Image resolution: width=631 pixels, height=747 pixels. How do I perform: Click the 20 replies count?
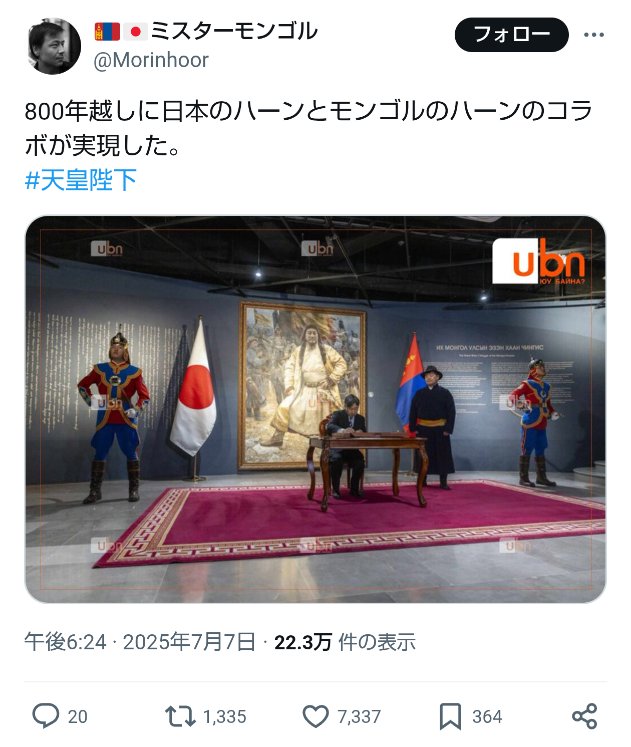(x=78, y=716)
